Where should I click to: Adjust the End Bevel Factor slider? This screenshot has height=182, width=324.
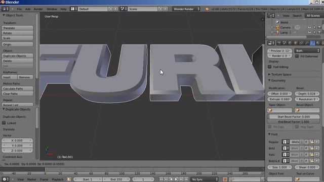(x=294, y=122)
